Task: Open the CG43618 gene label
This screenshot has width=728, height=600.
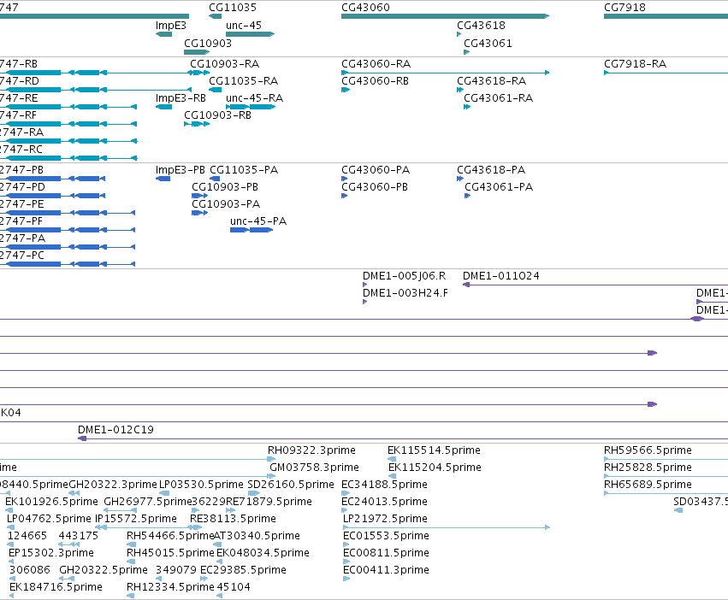Action: 481,26
